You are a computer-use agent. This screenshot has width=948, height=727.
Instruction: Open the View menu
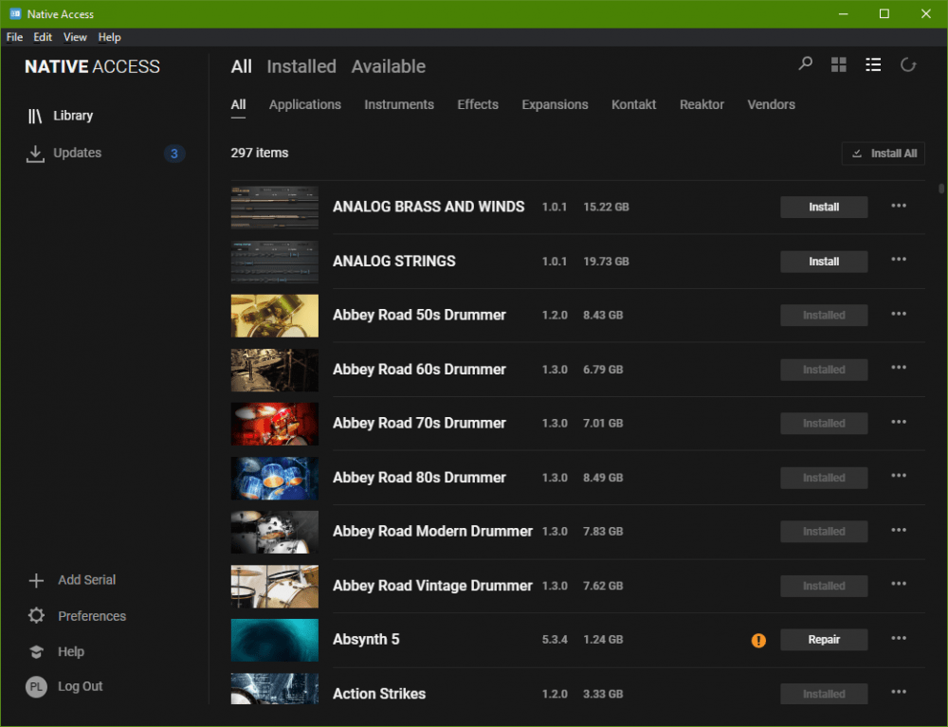coord(75,38)
